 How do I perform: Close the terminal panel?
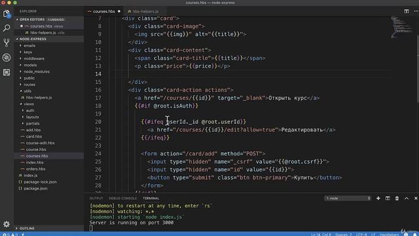tap(416, 198)
